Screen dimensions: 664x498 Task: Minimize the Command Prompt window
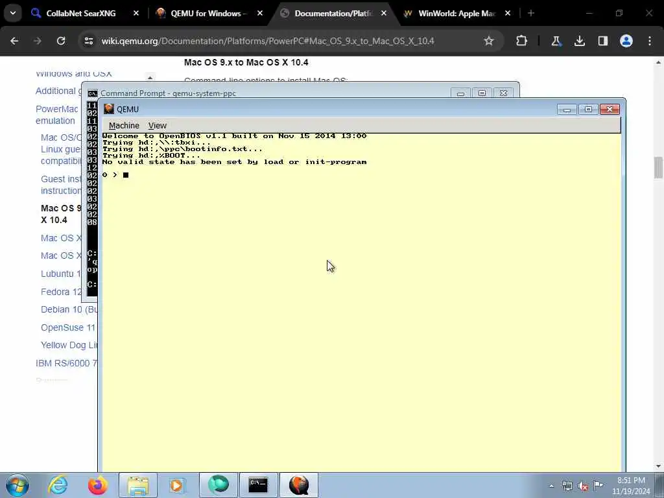pyautogui.click(x=460, y=93)
